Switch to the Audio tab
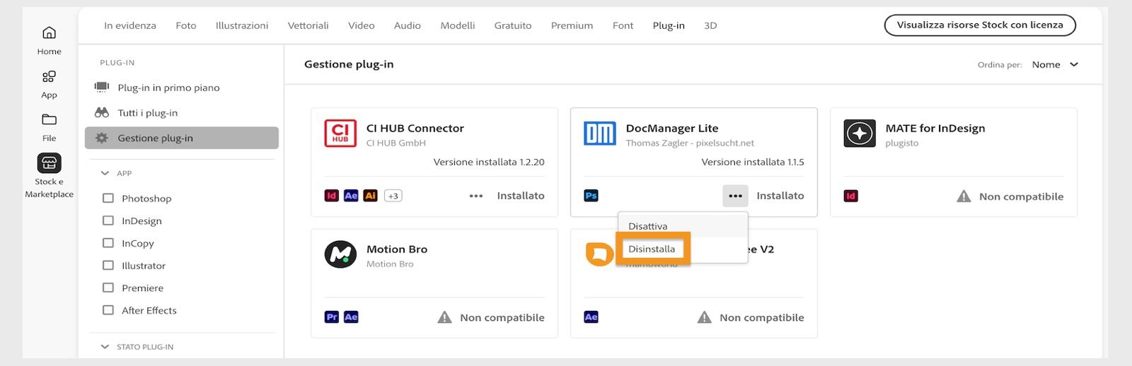This screenshot has width=1132, height=366. [408, 25]
